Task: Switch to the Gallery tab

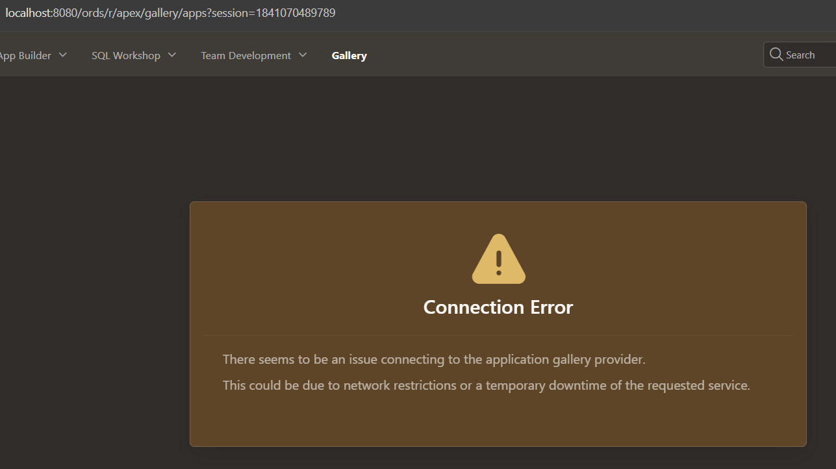Action: click(x=349, y=56)
